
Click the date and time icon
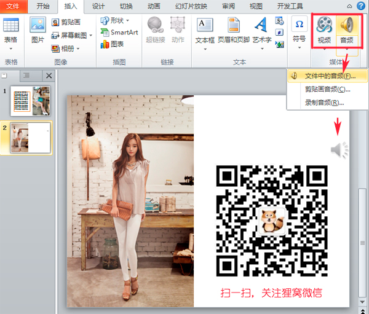pyautogui.click(x=279, y=21)
